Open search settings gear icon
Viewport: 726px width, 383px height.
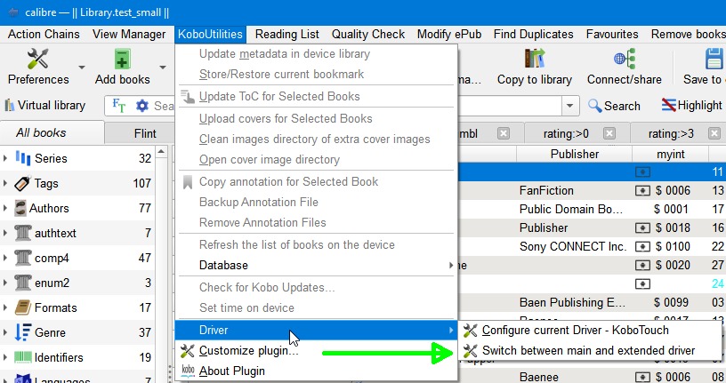coord(142,106)
